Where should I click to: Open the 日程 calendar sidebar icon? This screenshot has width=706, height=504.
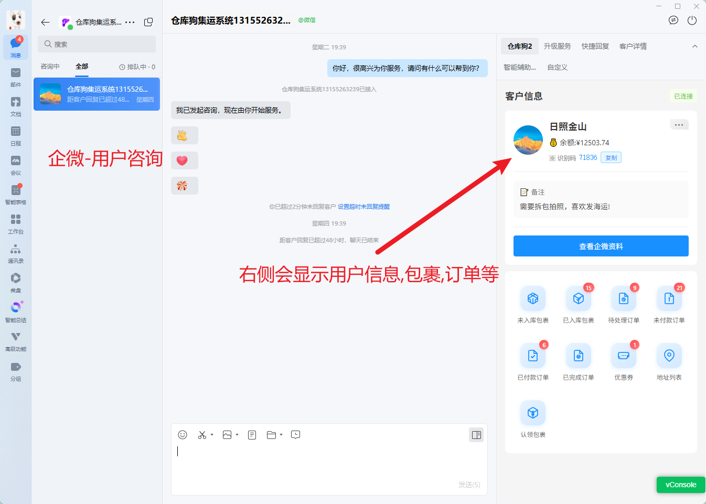coord(16,135)
